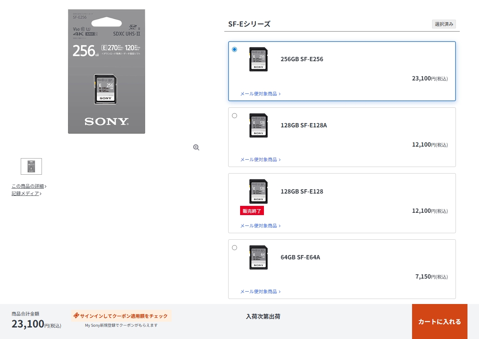Open メール便対象商品 link under SF-E128A

click(x=260, y=159)
